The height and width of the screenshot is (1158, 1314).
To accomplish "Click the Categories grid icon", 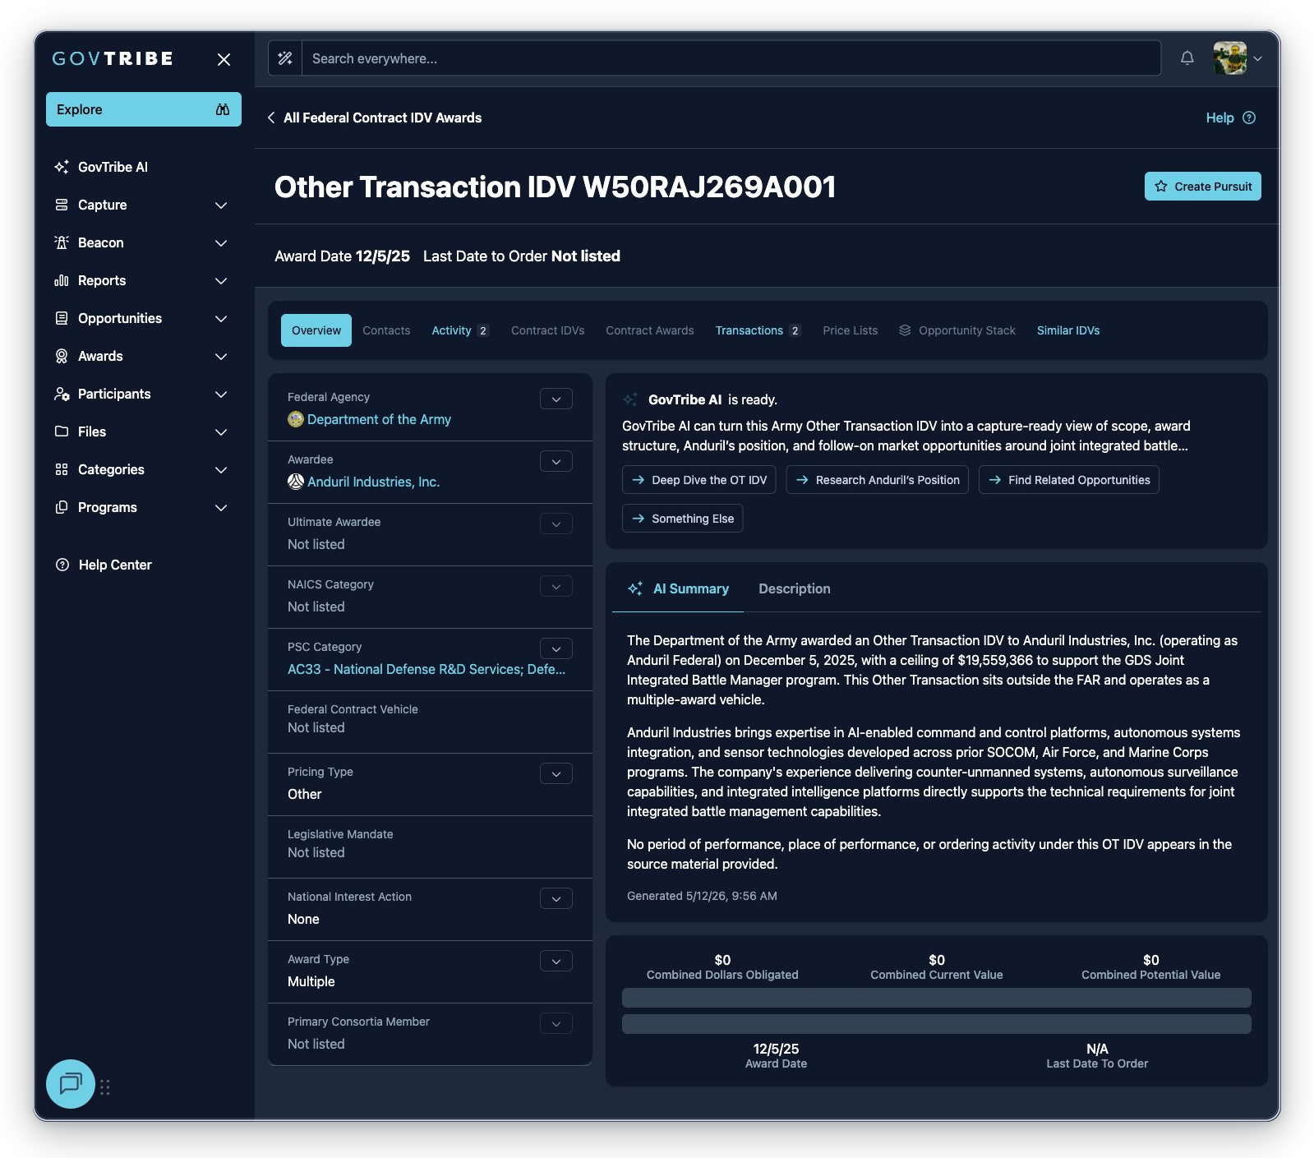I will pos(62,469).
